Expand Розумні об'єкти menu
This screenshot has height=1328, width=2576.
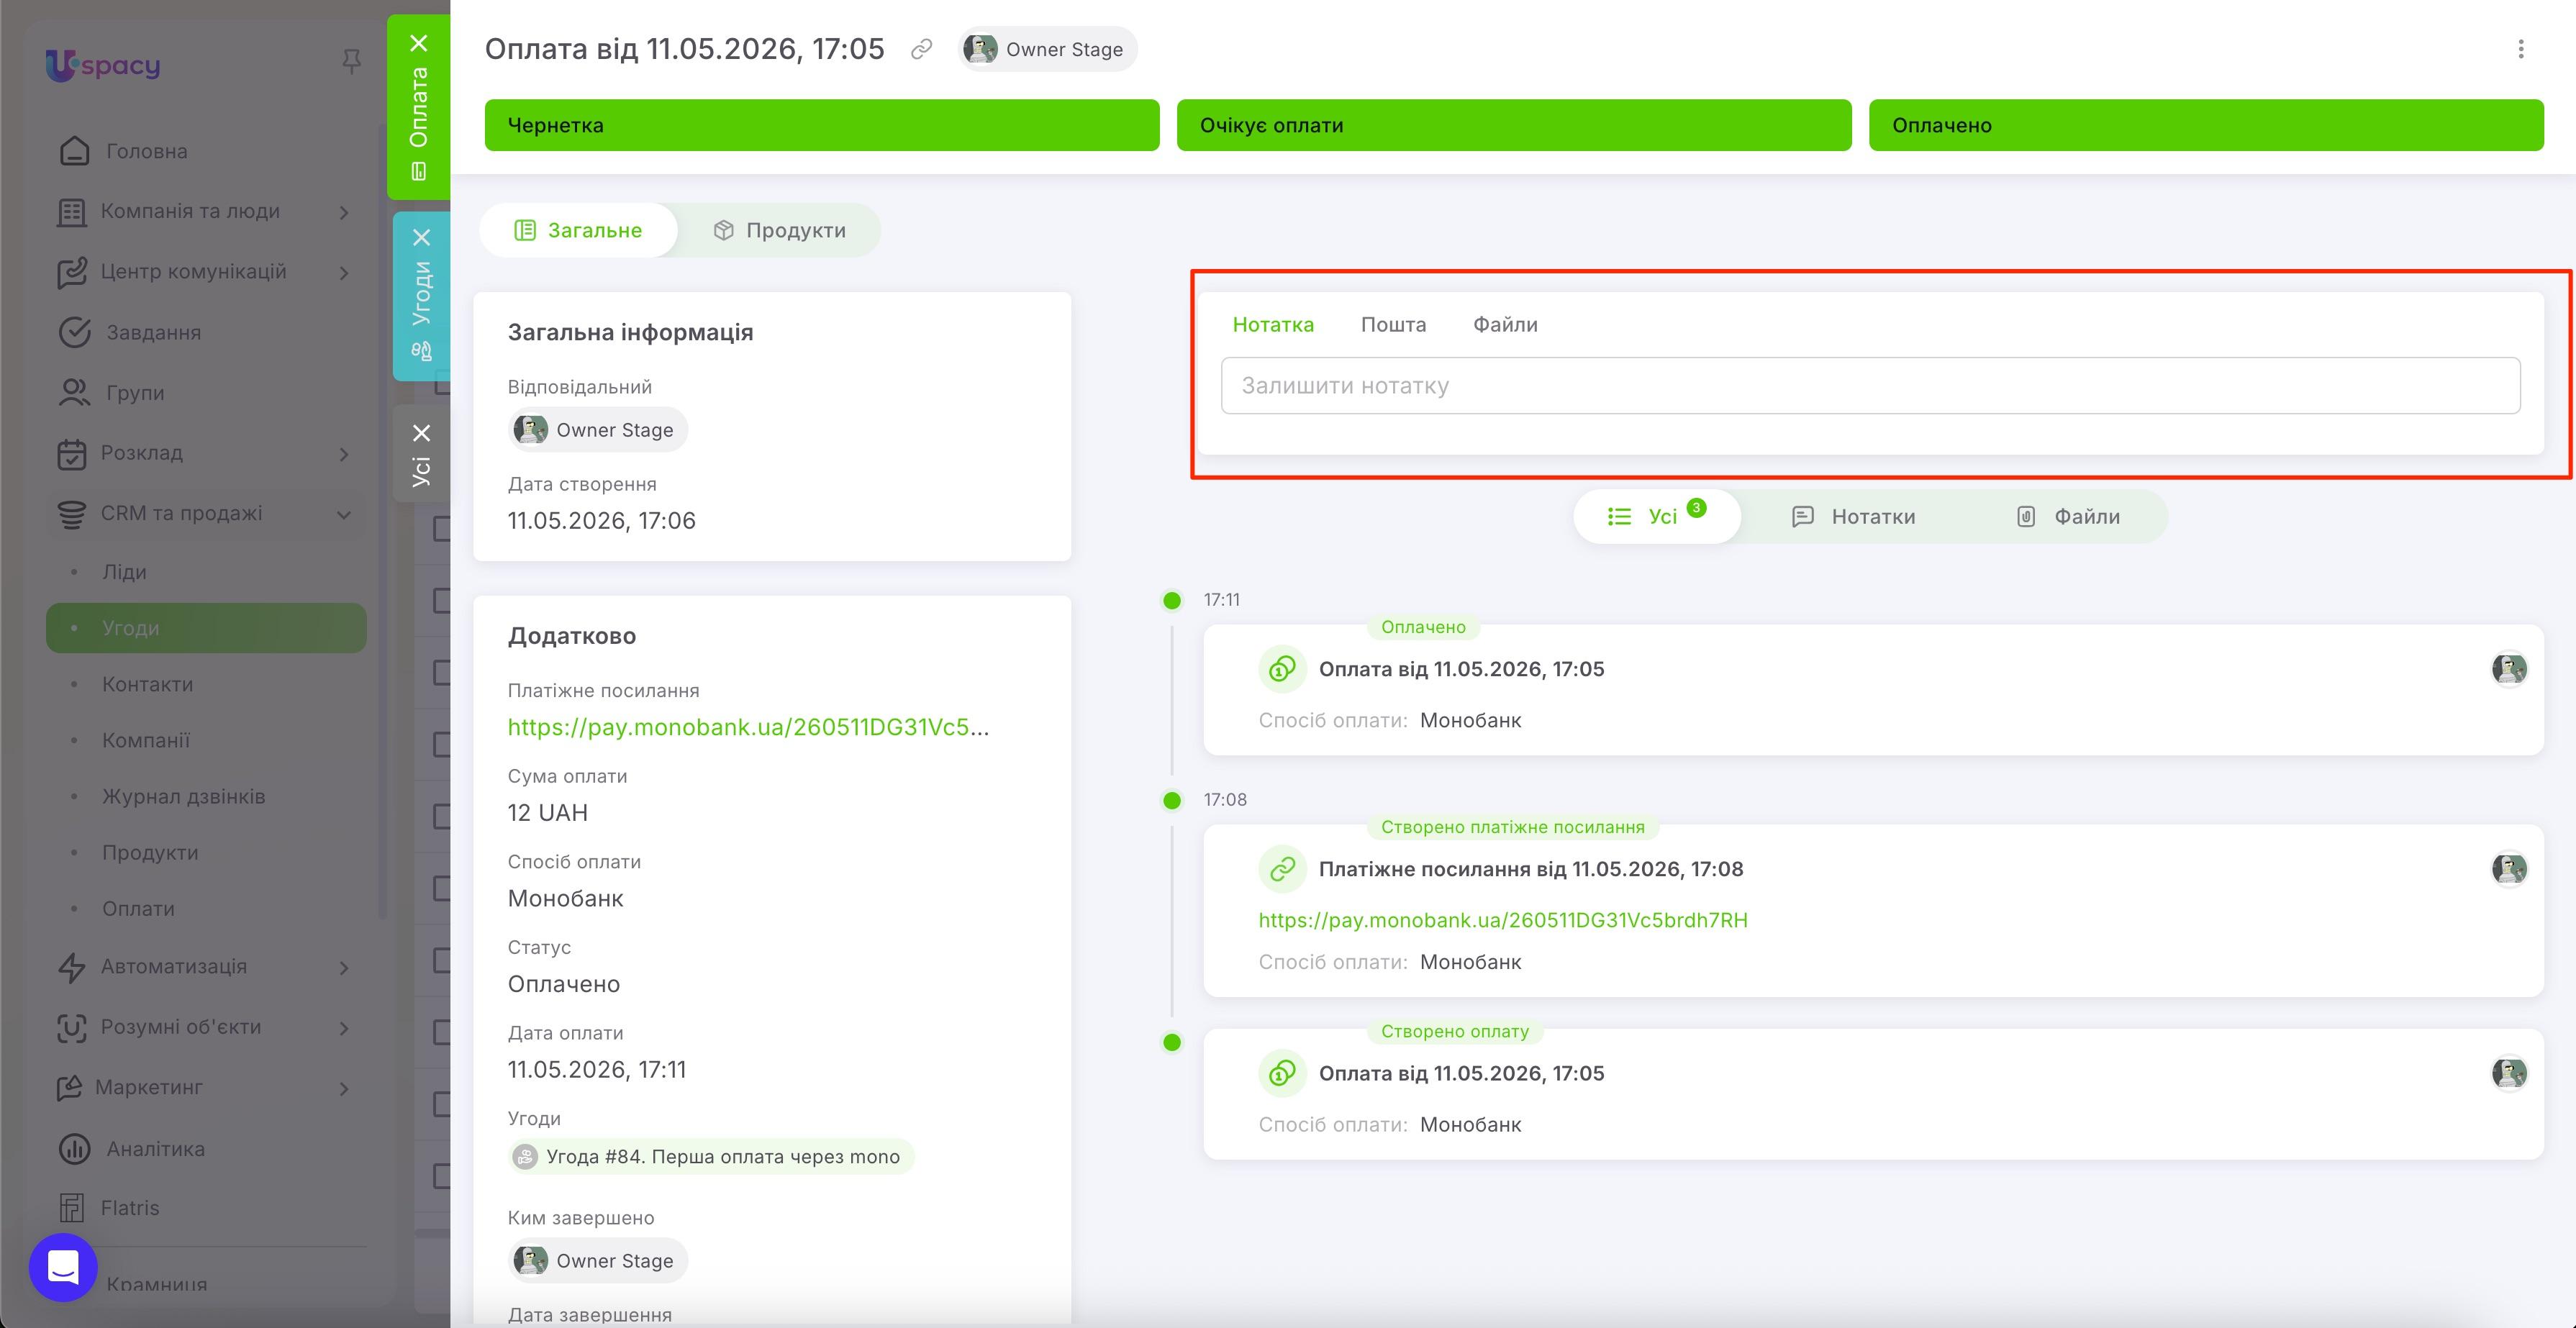coord(344,1028)
